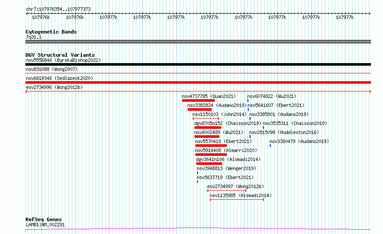Open nsv6074822 (Wu2021) variant label
Image resolution: width=383 pixels, height=234 pixels.
(x=272, y=96)
